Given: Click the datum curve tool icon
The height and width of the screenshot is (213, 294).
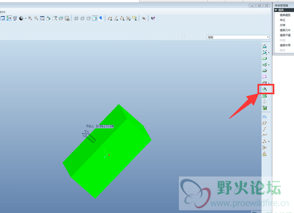Looking at the screenshot, I should point(265,135).
